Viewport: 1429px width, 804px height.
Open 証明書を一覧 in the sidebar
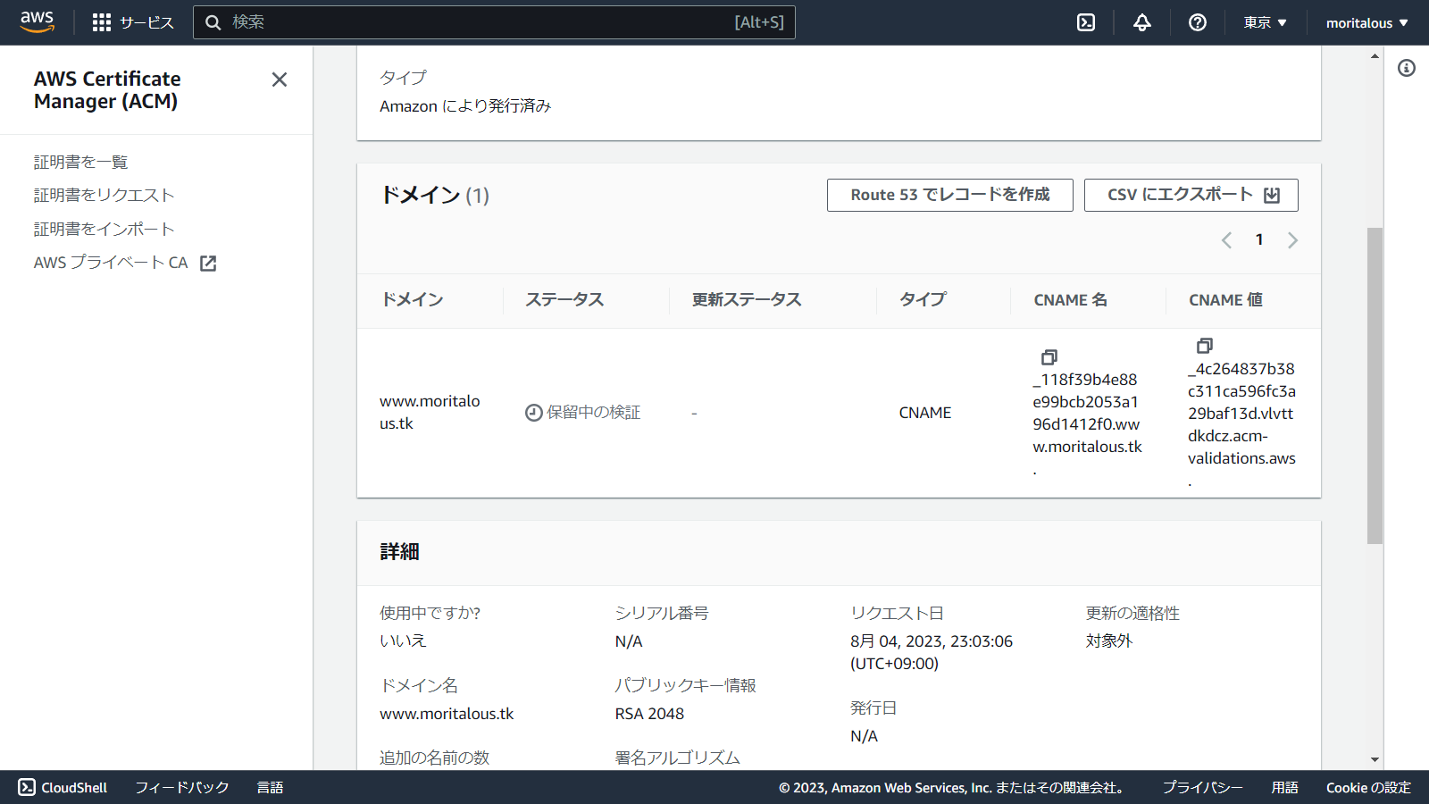click(79, 162)
